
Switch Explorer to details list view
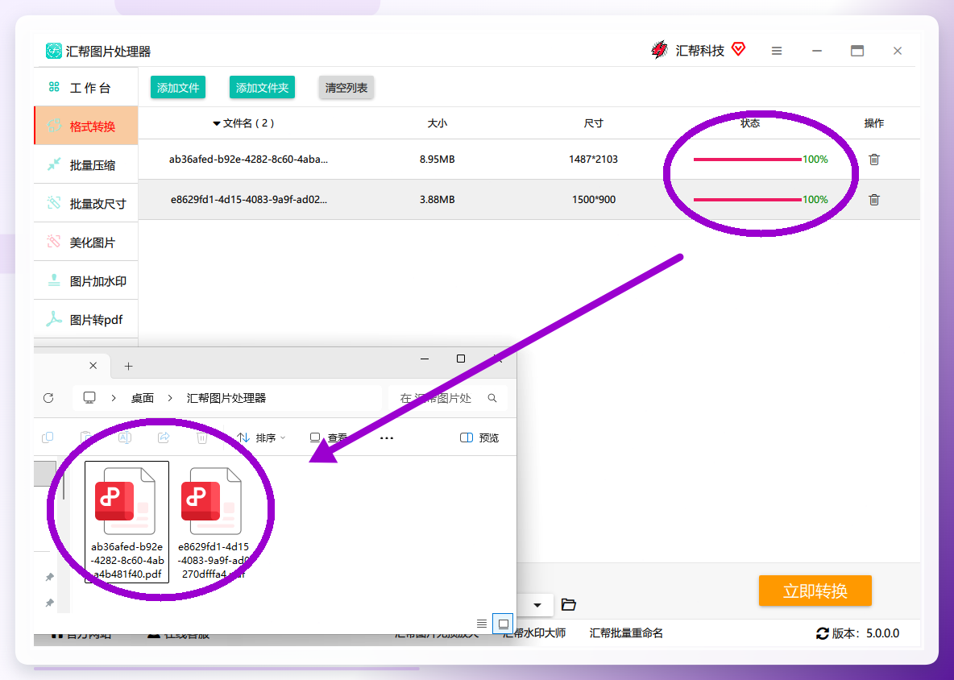pyautogui.click(x=481, y=624)
